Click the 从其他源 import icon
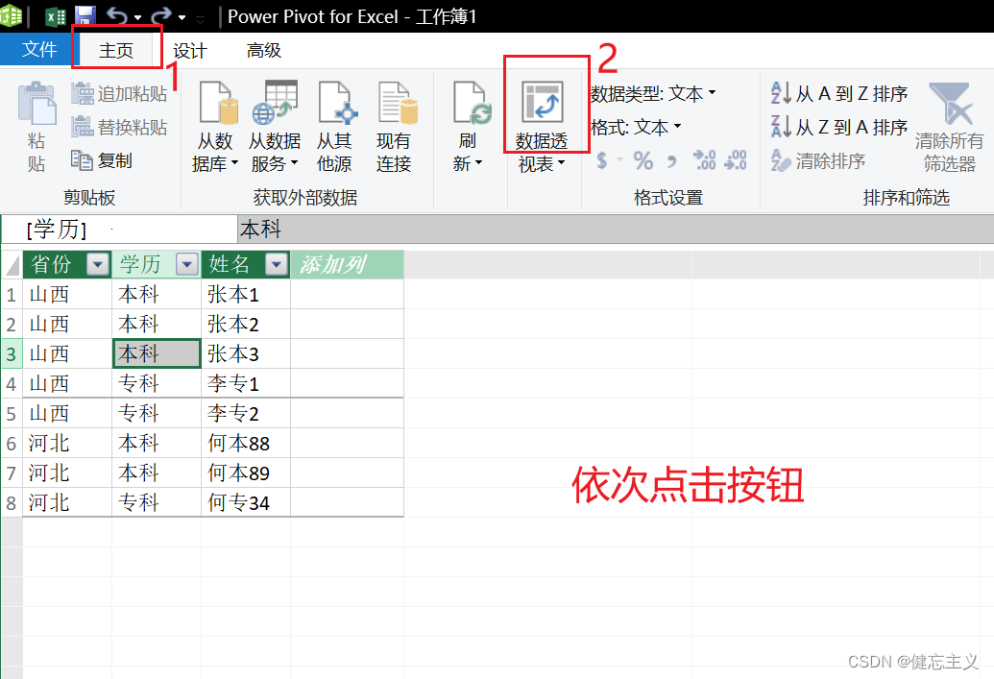 click(338, 123)
